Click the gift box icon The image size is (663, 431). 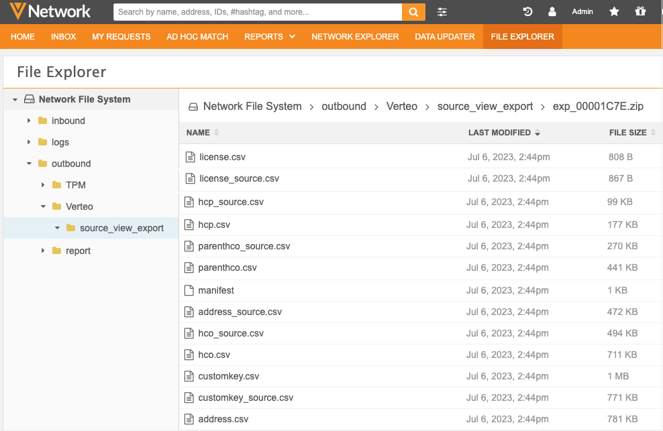pyautogui.click(x=640, y=12)
